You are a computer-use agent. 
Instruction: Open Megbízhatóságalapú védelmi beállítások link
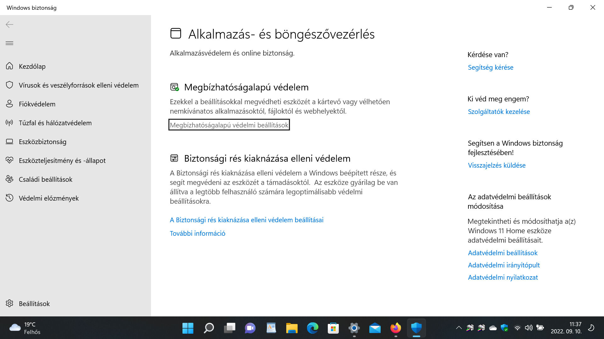point(229,125)
